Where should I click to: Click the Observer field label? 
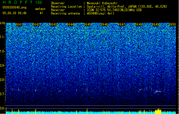click(x=58, y=3)
